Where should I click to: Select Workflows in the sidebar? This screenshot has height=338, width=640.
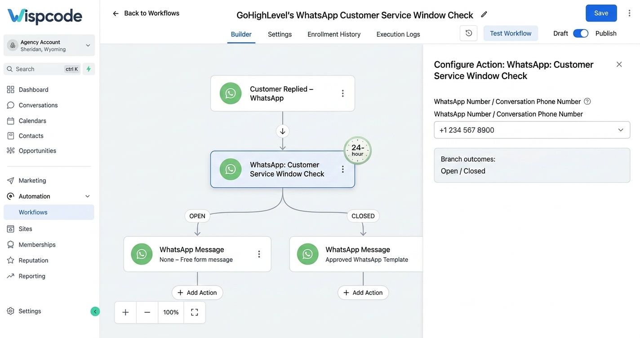coord(49,212)
